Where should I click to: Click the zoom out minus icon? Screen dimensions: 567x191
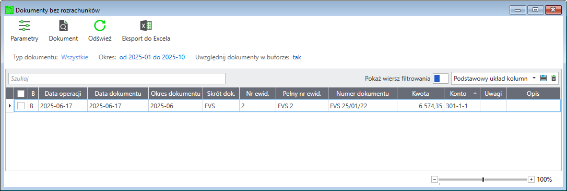click(x=435, y=179)
